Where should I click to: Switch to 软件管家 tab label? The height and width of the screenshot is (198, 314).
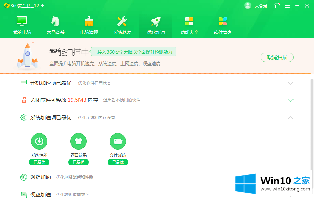coord(223,32)
